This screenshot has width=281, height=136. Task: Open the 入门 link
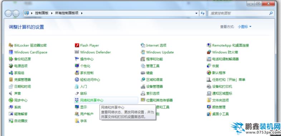coord(83,86)
